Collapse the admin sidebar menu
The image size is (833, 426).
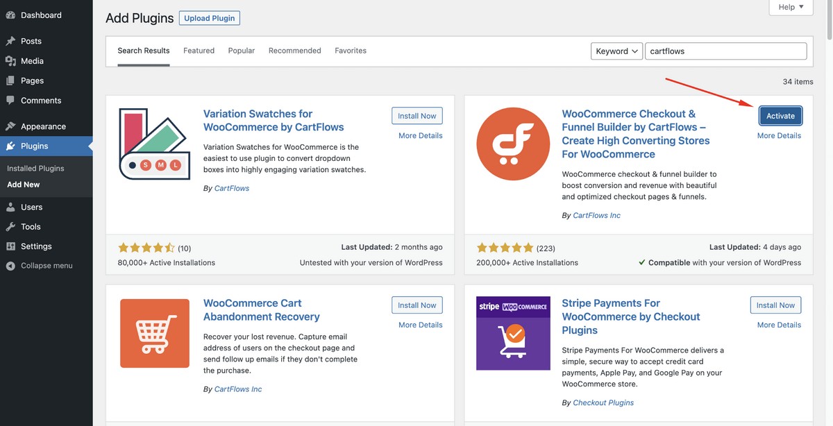(x=46, y=266)
